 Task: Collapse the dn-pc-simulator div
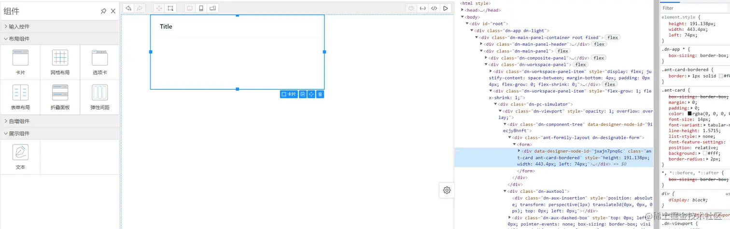coord(495,104)
